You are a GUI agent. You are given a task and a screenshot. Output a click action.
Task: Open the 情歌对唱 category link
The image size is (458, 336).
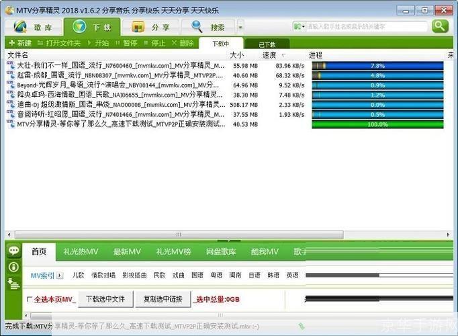[103, 276]
